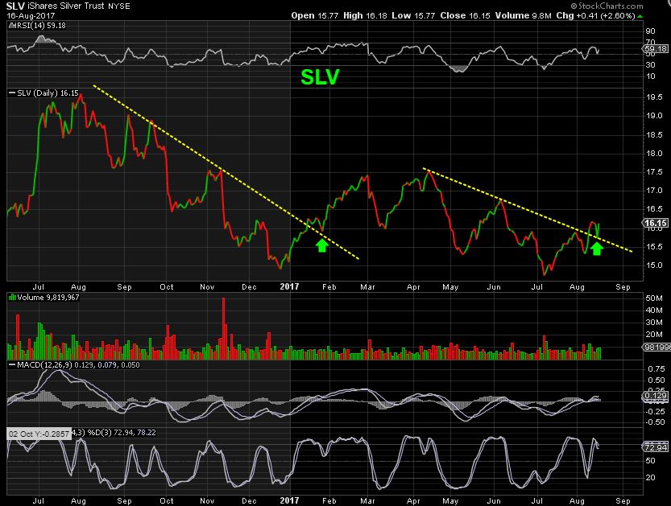Image resolution: width=671 pixels, height=506 pixels.
Task: Click Feb on the price chart date axis
Action: point(329,286)
